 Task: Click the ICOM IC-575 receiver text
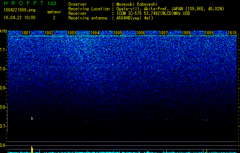click(153, 13)
